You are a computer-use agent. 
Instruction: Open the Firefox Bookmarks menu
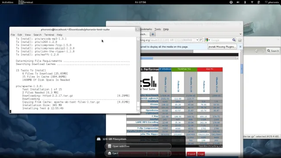pos(146,29)
